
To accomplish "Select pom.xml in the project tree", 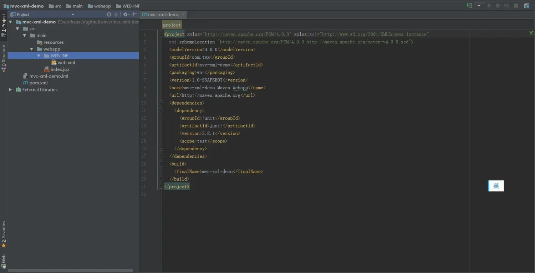I will [39, 83].
